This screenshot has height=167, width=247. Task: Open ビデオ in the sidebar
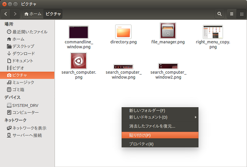(27, 68)
